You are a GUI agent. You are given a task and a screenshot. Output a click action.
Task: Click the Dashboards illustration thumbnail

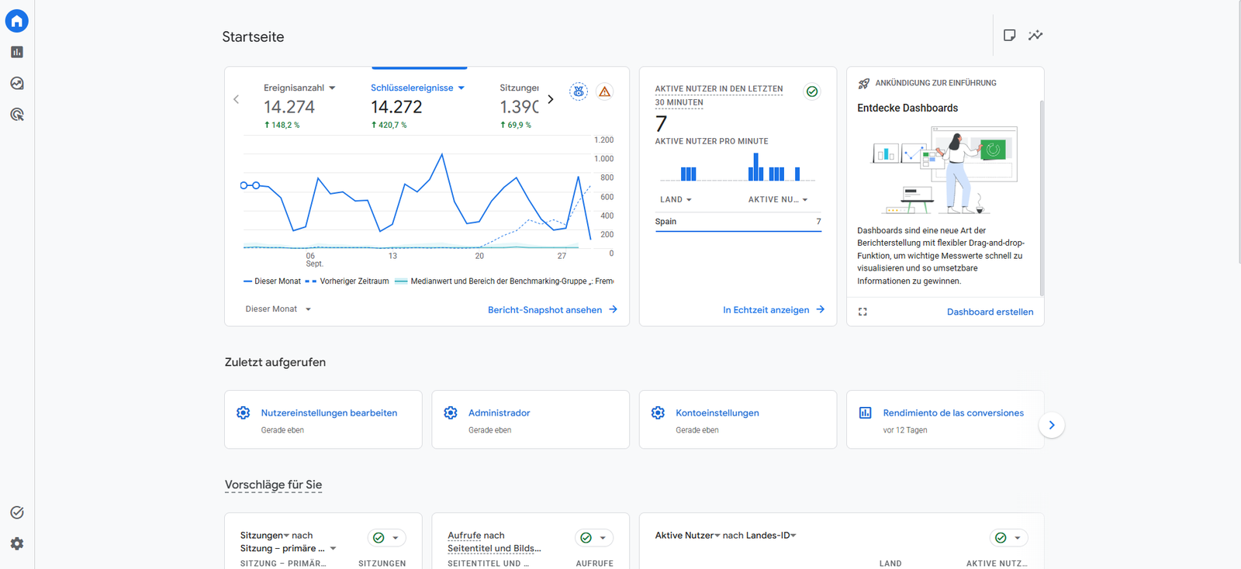(x=944, y=170)
